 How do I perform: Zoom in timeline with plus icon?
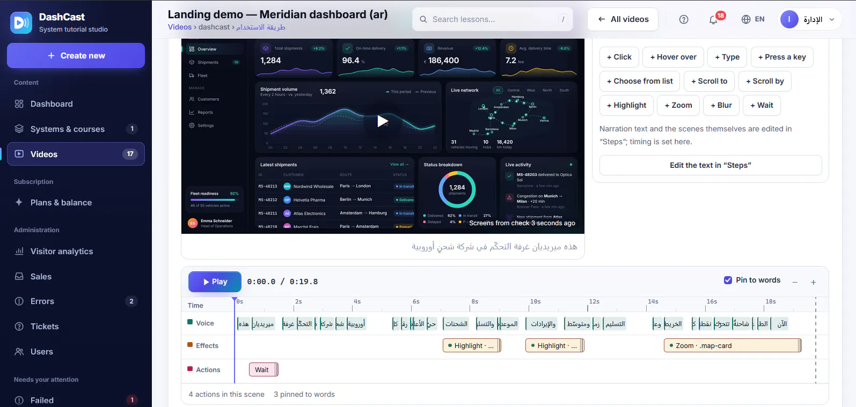(x=813, y=282)
